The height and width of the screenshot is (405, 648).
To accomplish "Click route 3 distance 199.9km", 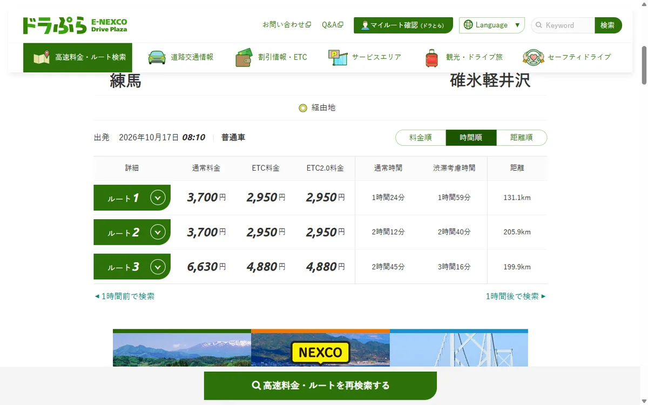I will [517, 267].
